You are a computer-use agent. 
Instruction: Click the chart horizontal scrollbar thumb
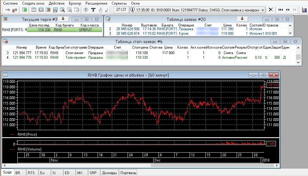pos(212,165)
